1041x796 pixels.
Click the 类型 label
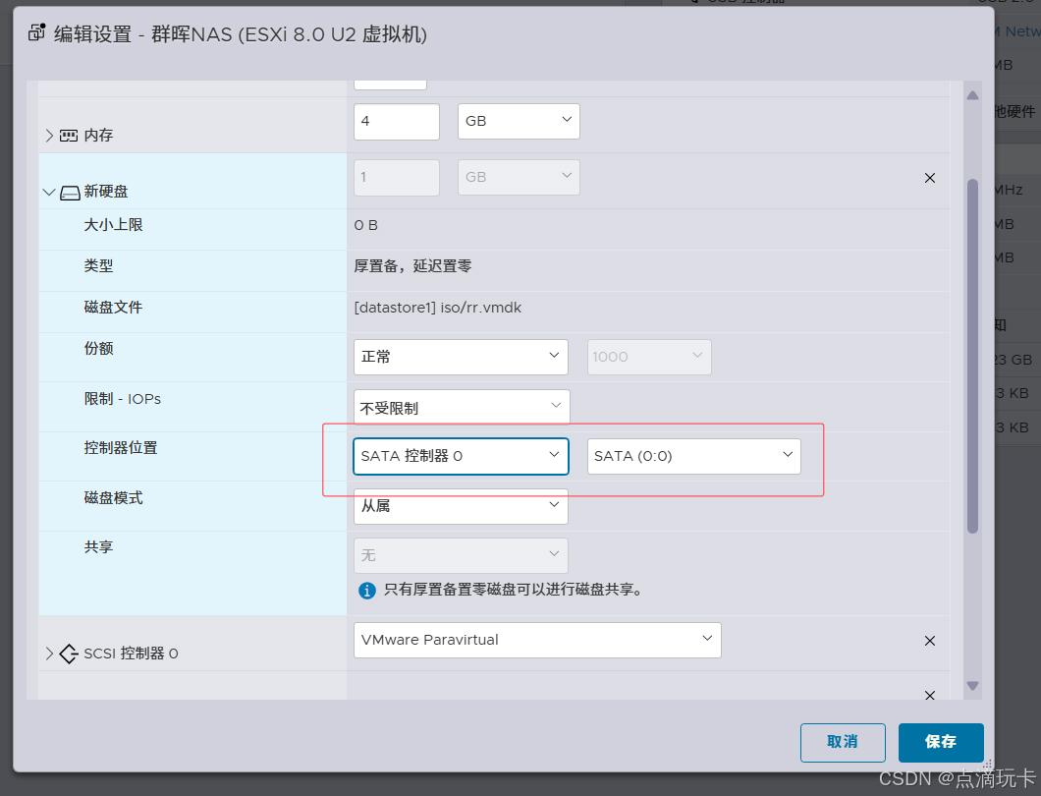click(x=98, y=265)
